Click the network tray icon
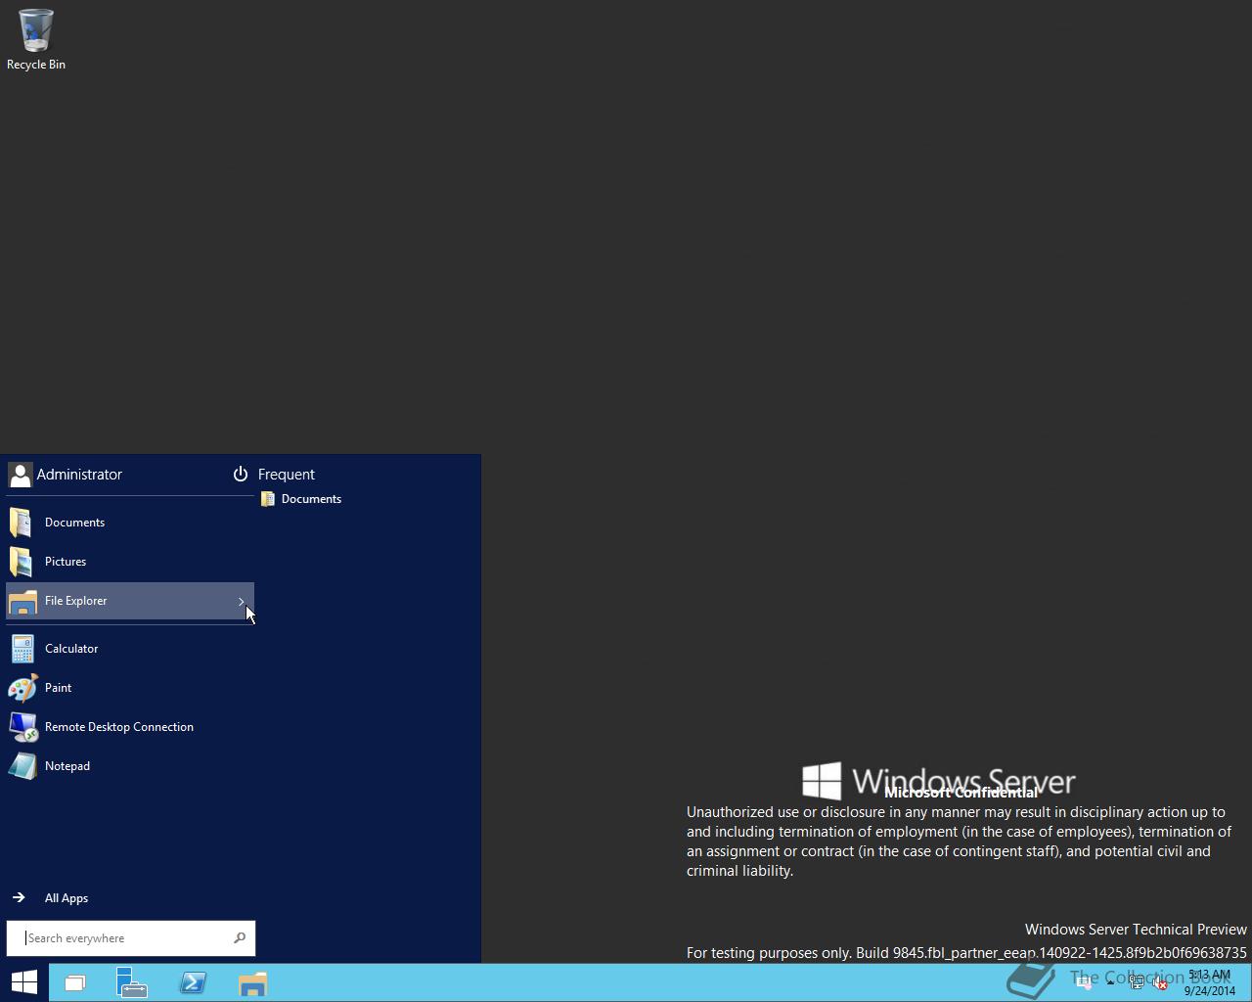 coord(1137,982)
